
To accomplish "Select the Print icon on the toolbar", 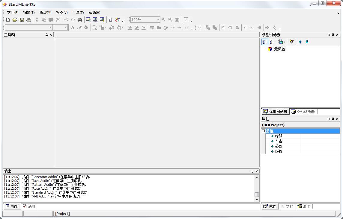I will pyautogui.click(x=29, y=19).
